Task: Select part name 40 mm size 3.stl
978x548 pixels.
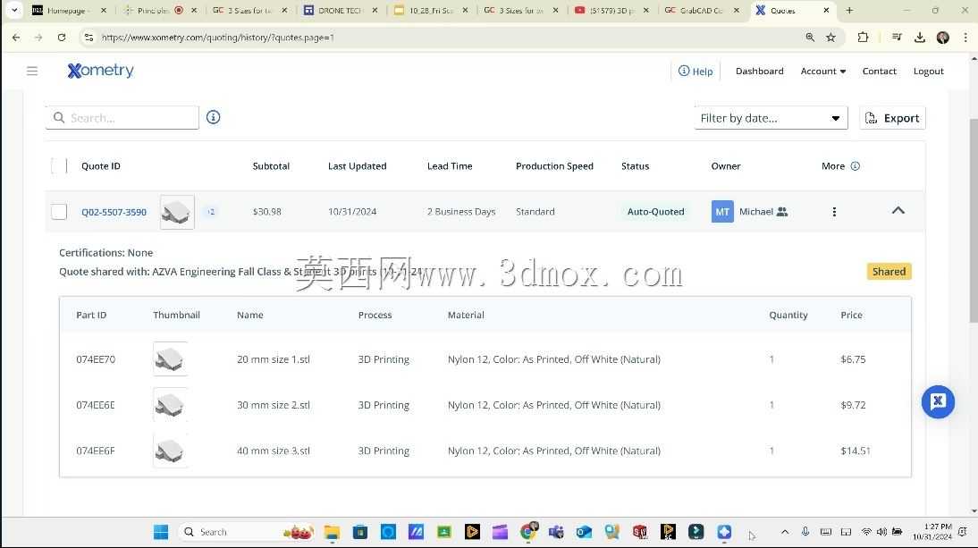Action: click(x=274, y=451)
